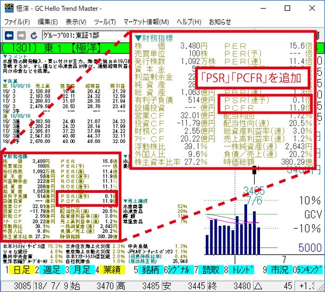Click 配当性向(連) 20.5% in enlarged panel
The height and width of the screenshot is (292, 325).
click(x=268, y=124)
